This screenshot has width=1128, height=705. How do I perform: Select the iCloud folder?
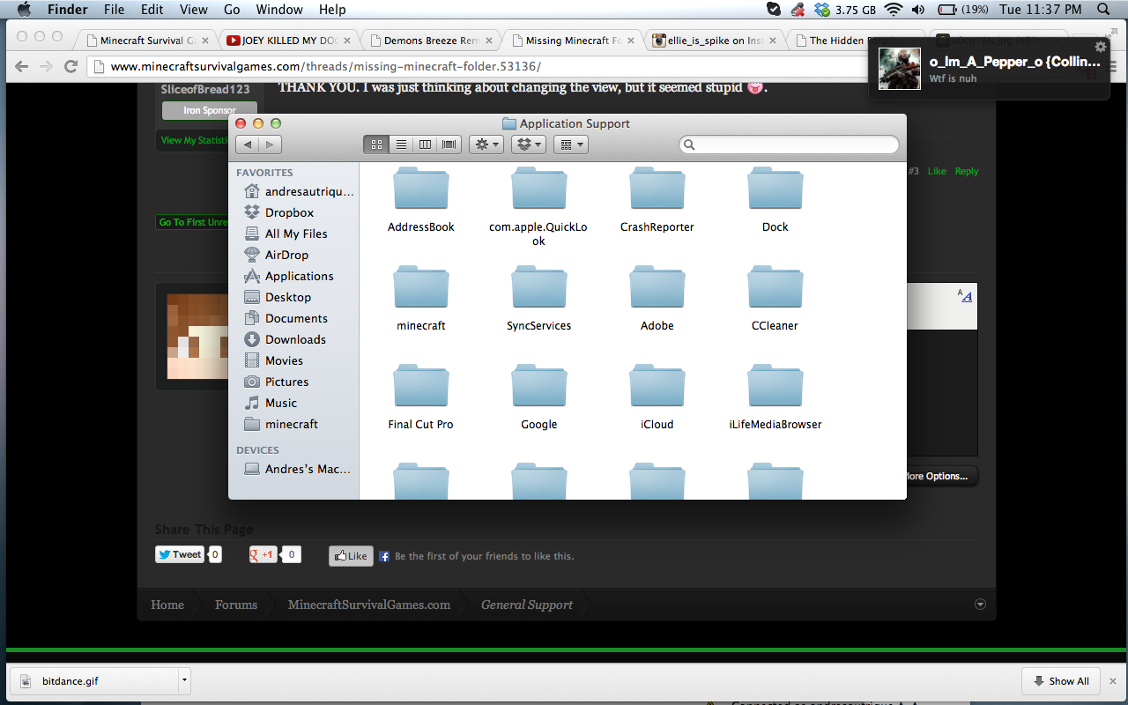tap(657, 386)
